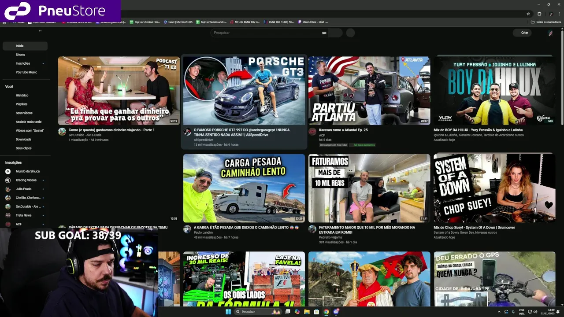Open MFD32 BMW E8x bookmark
The height and width of the screenshot is (317, 564).
click(x=245, y=22)
